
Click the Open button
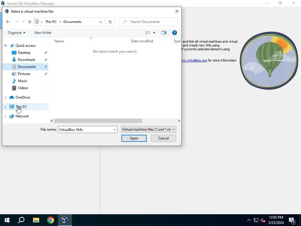(x=134, y=138)
